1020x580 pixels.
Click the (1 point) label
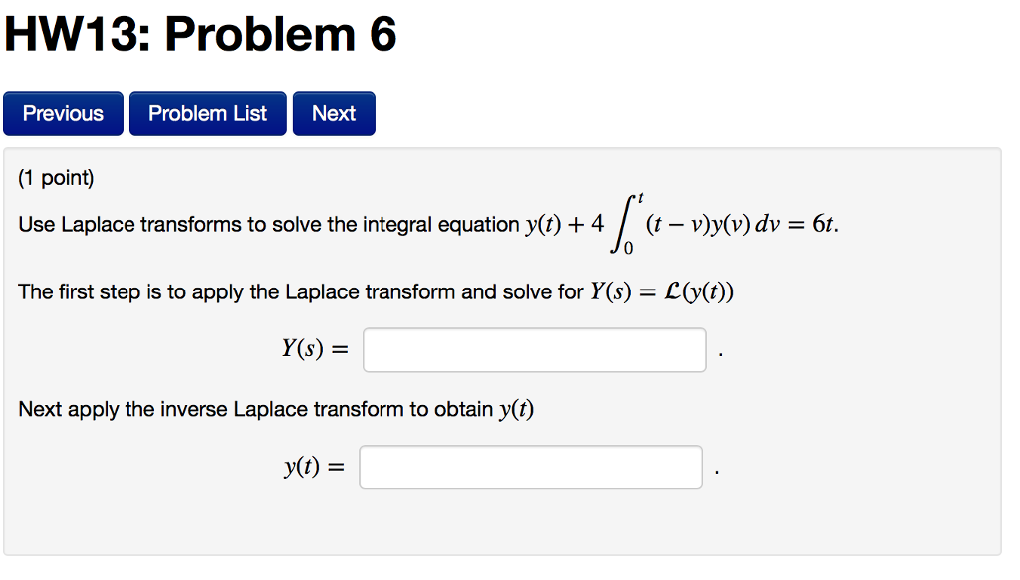point(56,177)
